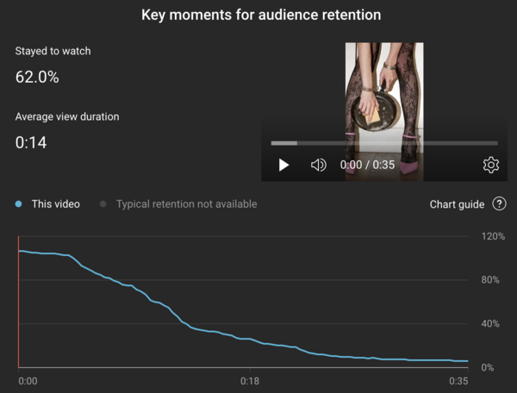Select the This video legend label
Image resolution: width=517 pixels, height=393 pixels.
click(55, 204)
